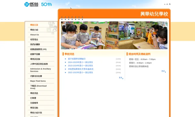Open 學校介紹片段 menu item
Image resolution: width=195 pixels, height=117 pixels.
click(36, 113)
